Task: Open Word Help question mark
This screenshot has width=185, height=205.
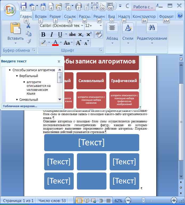Action: (180, 15)
